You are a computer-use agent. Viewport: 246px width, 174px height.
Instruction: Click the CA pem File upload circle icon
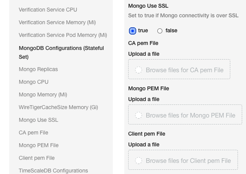(x=139, y=70)
